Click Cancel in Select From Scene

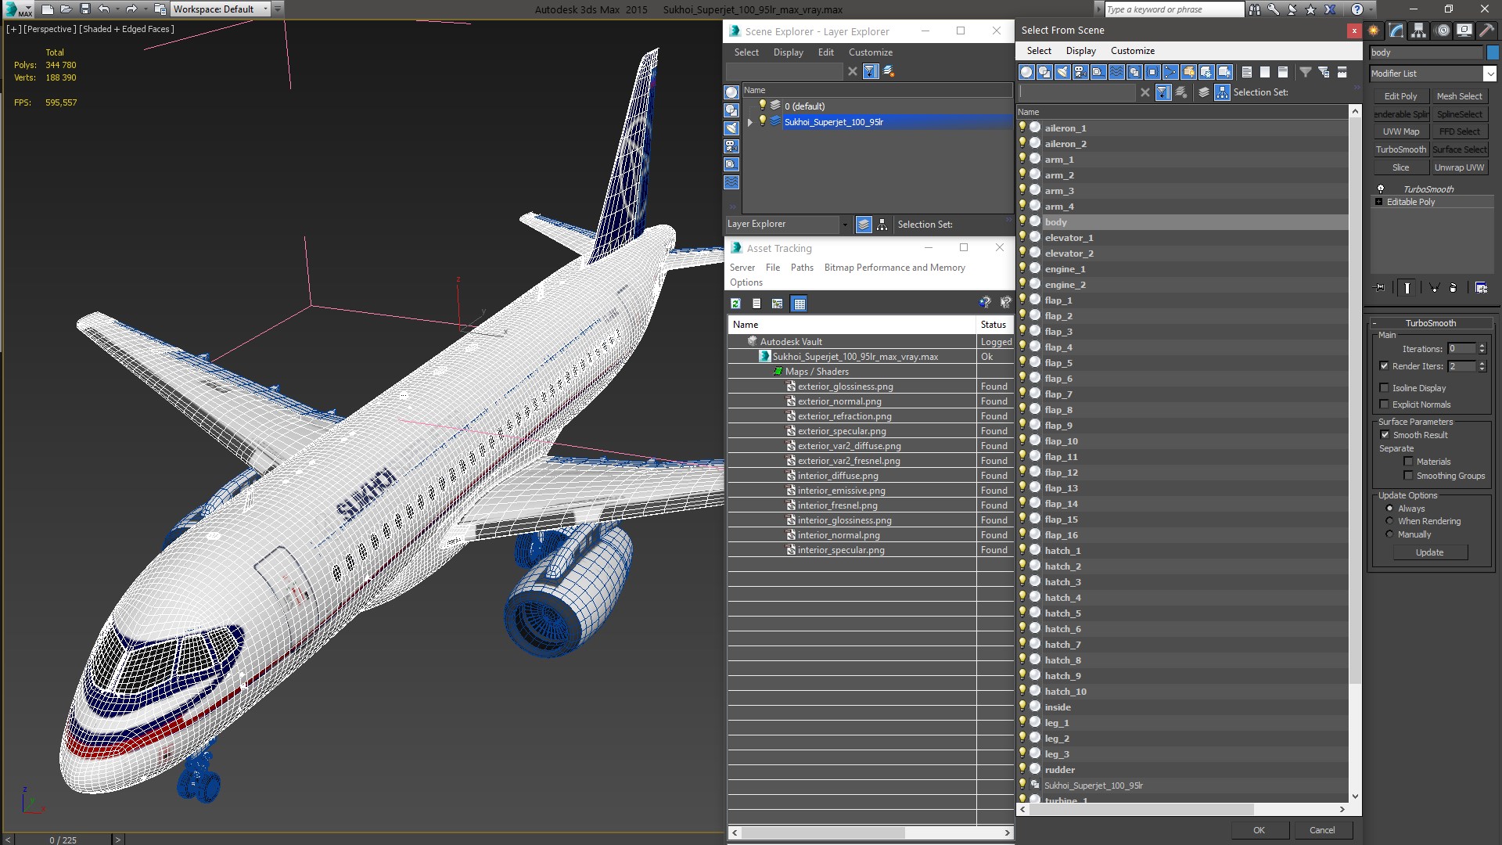click(1322, 830)
